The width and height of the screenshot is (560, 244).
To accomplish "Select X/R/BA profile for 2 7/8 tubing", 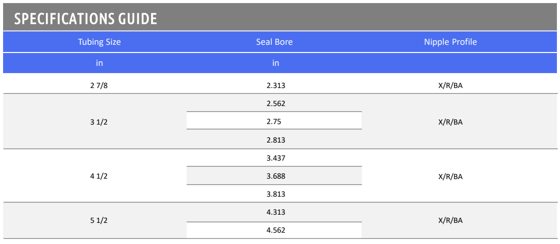I will [x=450, y=85].
